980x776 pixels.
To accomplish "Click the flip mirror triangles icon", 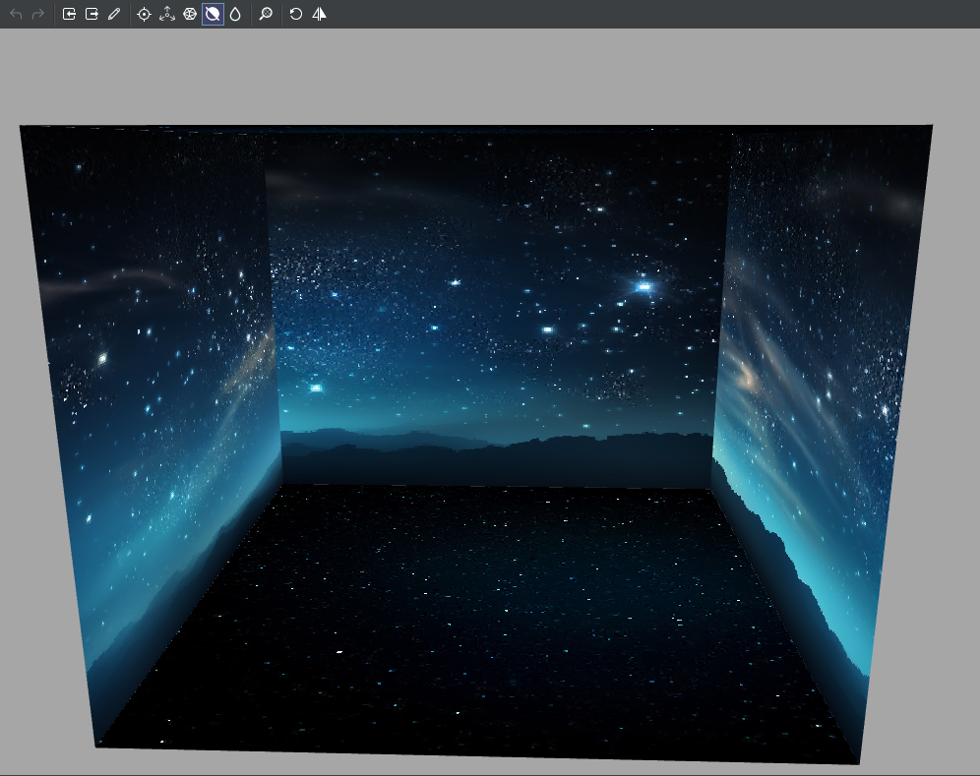I will (319, 14).
